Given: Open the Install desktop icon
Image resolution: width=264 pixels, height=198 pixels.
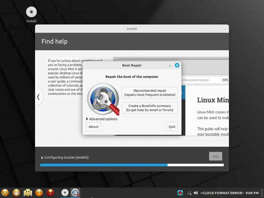Looking at the screenshot, I should pyautogui.click(x=31, y=14).
